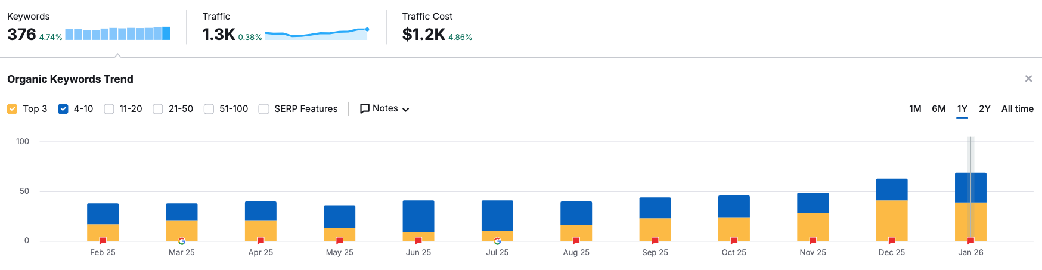The image size is (1042, 270).
Task: Click the red note flag under Jun 25
Action: pos(418,241)
